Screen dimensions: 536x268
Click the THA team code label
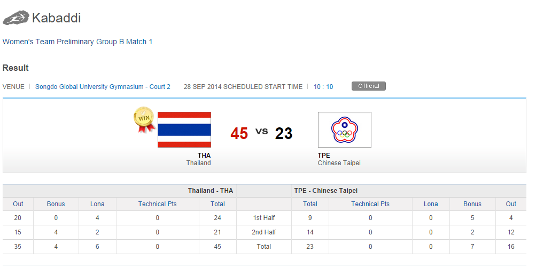(204, 156)
